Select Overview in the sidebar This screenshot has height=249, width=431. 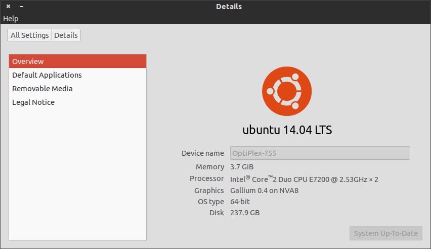point(77,61)
